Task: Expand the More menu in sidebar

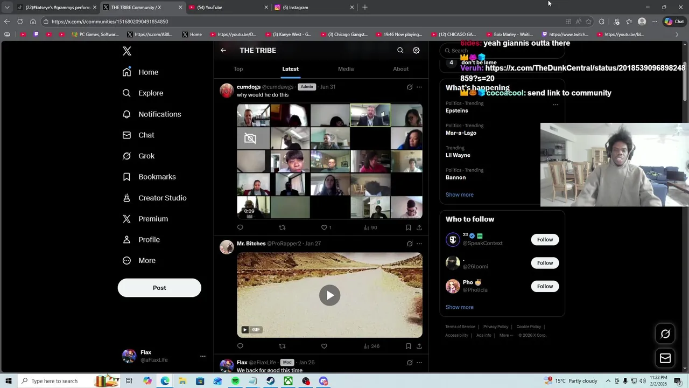Action: [139, 261]
